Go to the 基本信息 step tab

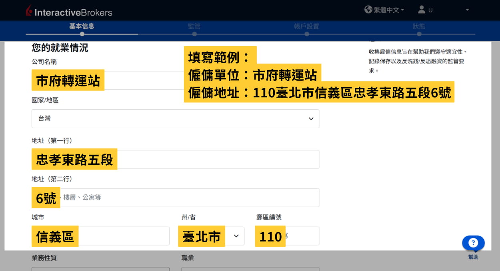pos(82,26)
